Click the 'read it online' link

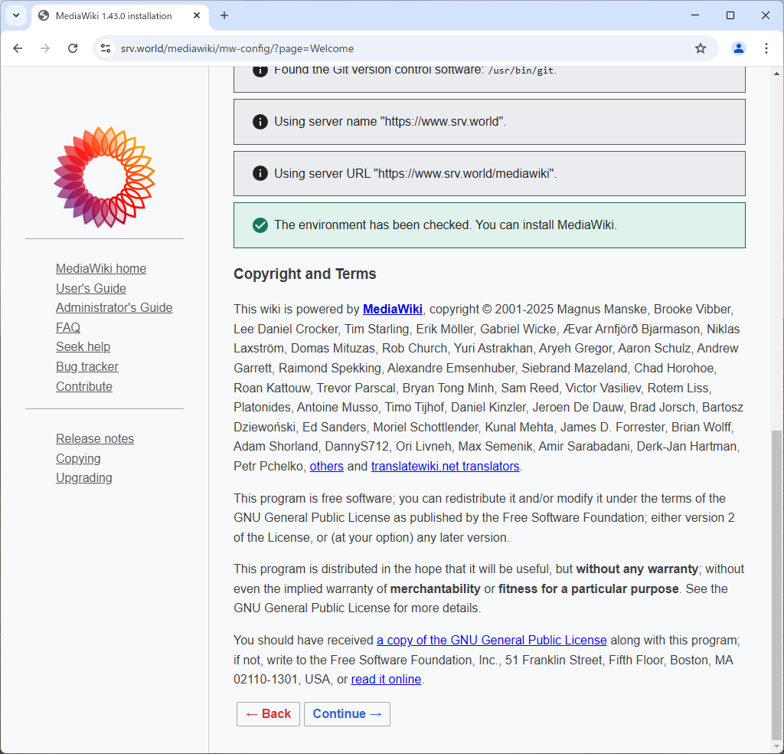[x=386, y=680]
